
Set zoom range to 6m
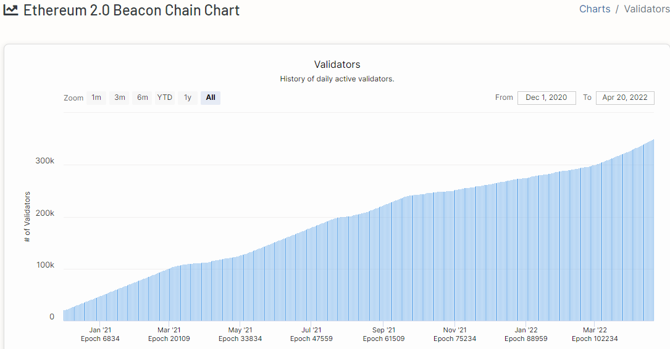(142, 97)
